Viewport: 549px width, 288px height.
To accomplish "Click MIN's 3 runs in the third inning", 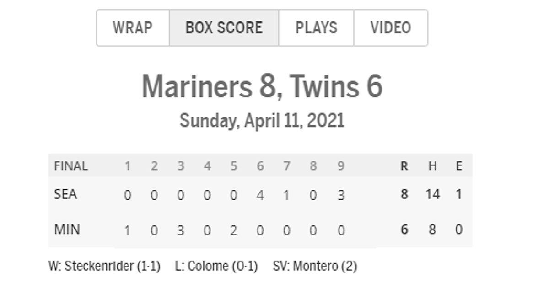I will [x=181, y=230].
